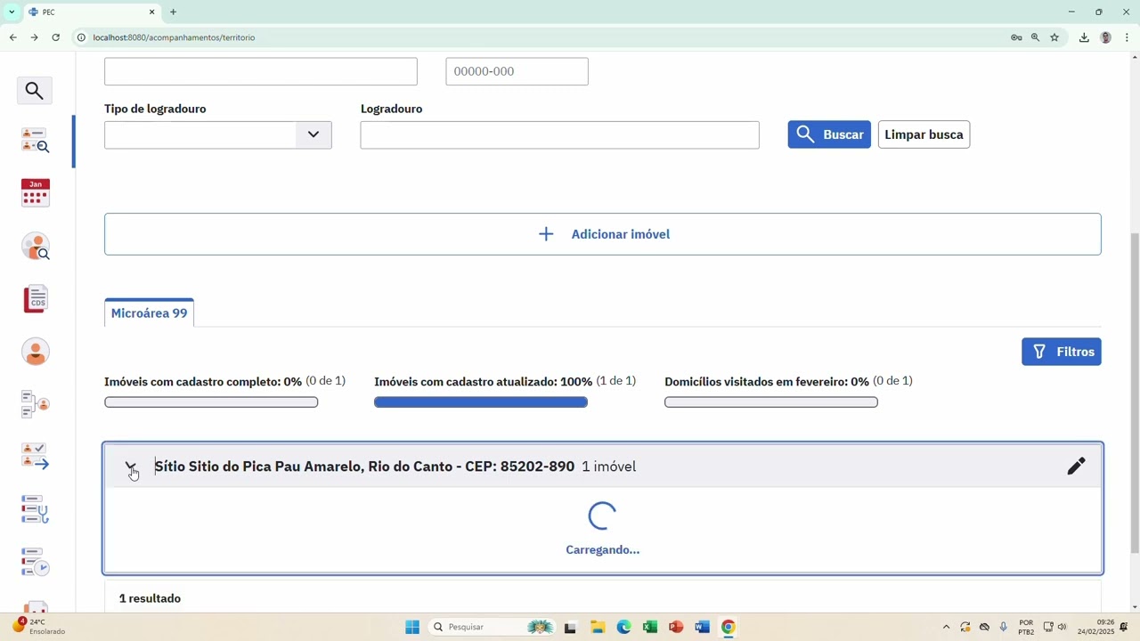This screenshot has height=641, width=1140.
Task: Open a new browser tab
Action: [x=173, y=12]
